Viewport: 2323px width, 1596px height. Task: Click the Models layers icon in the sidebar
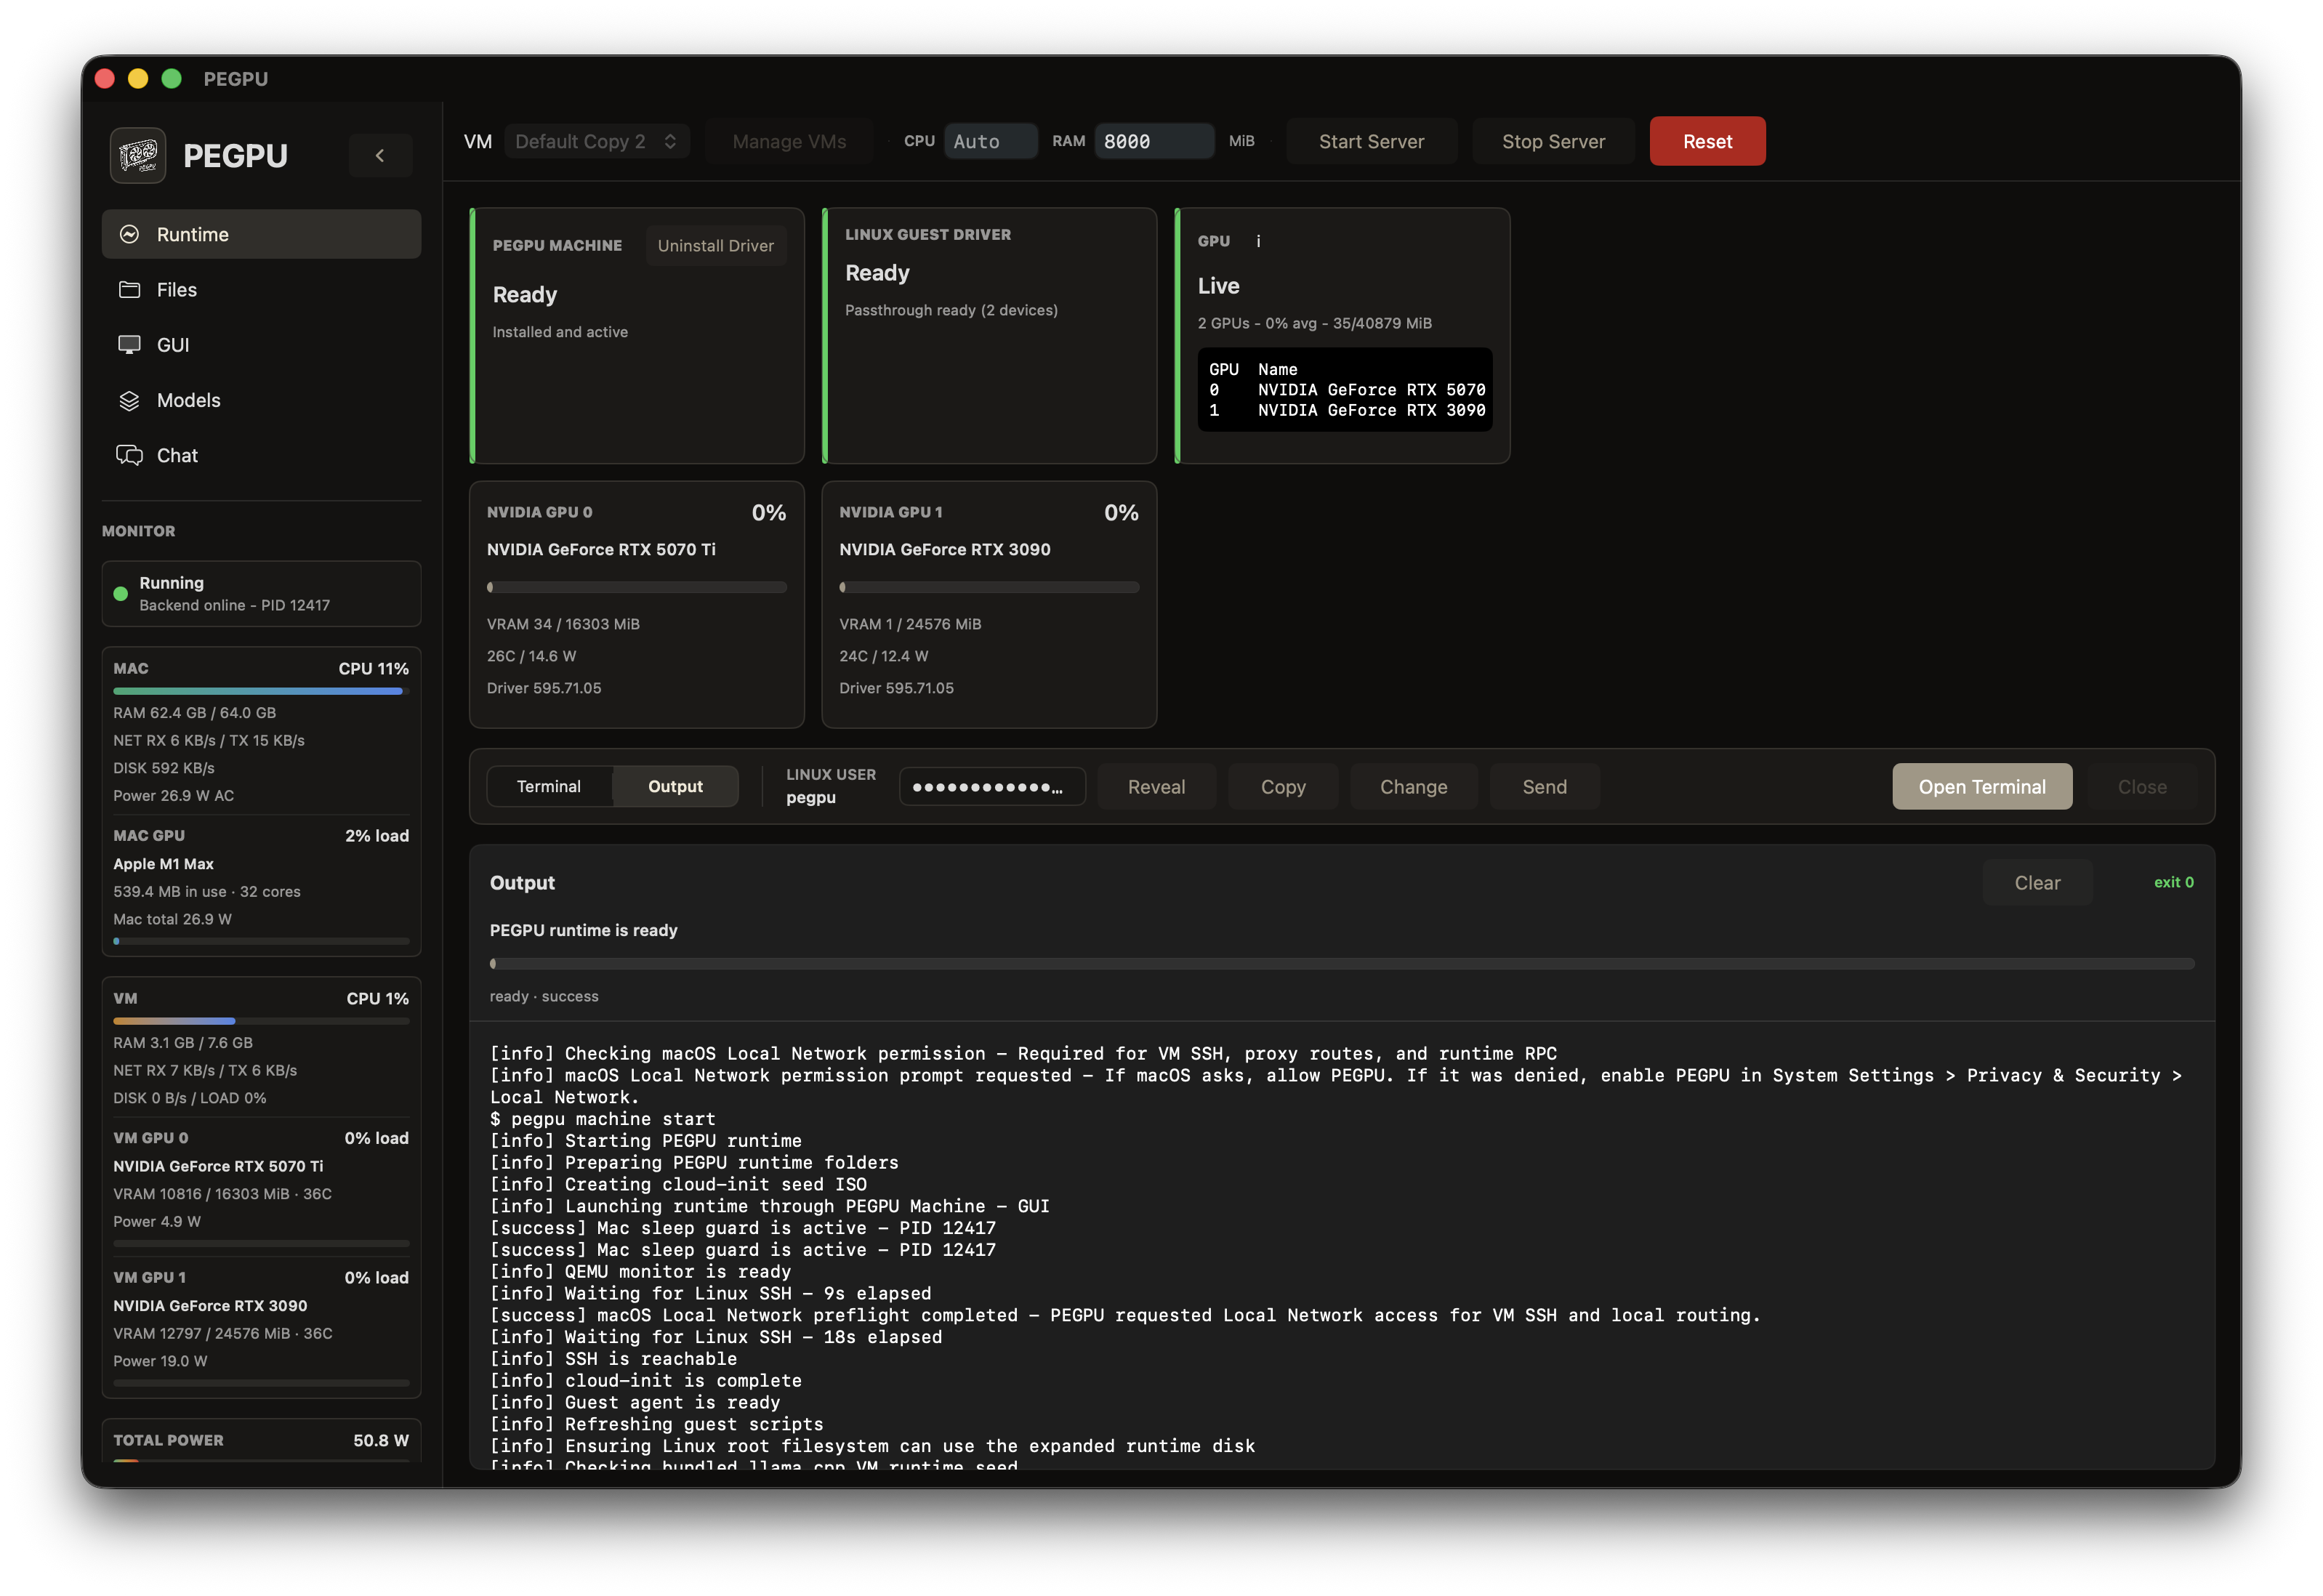coord(129,400)
